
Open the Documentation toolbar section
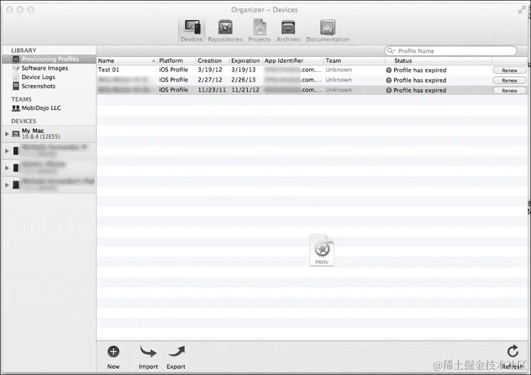pos(327,31)
